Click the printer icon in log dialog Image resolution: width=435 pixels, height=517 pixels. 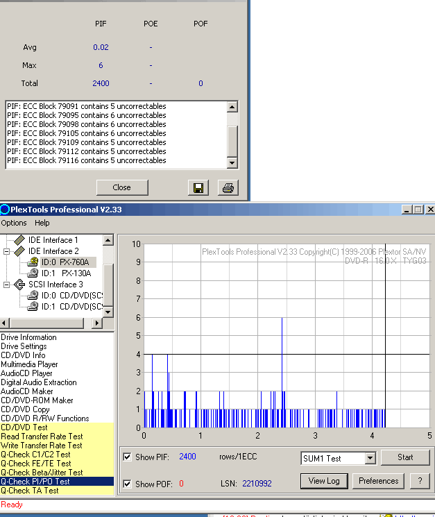point(227,187)
